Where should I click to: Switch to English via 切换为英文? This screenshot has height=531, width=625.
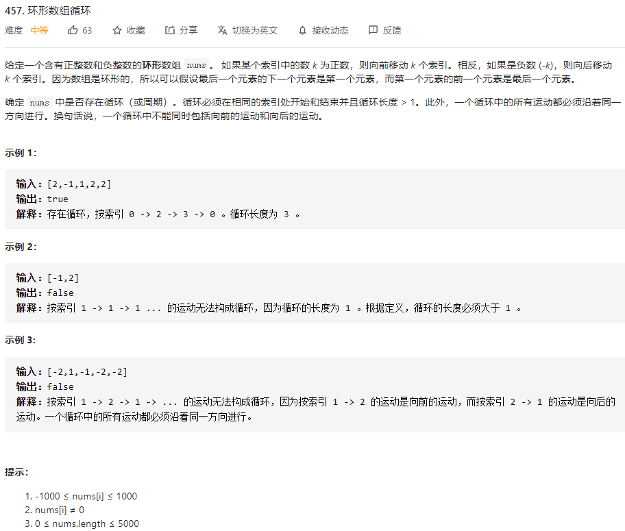(247, 30)
